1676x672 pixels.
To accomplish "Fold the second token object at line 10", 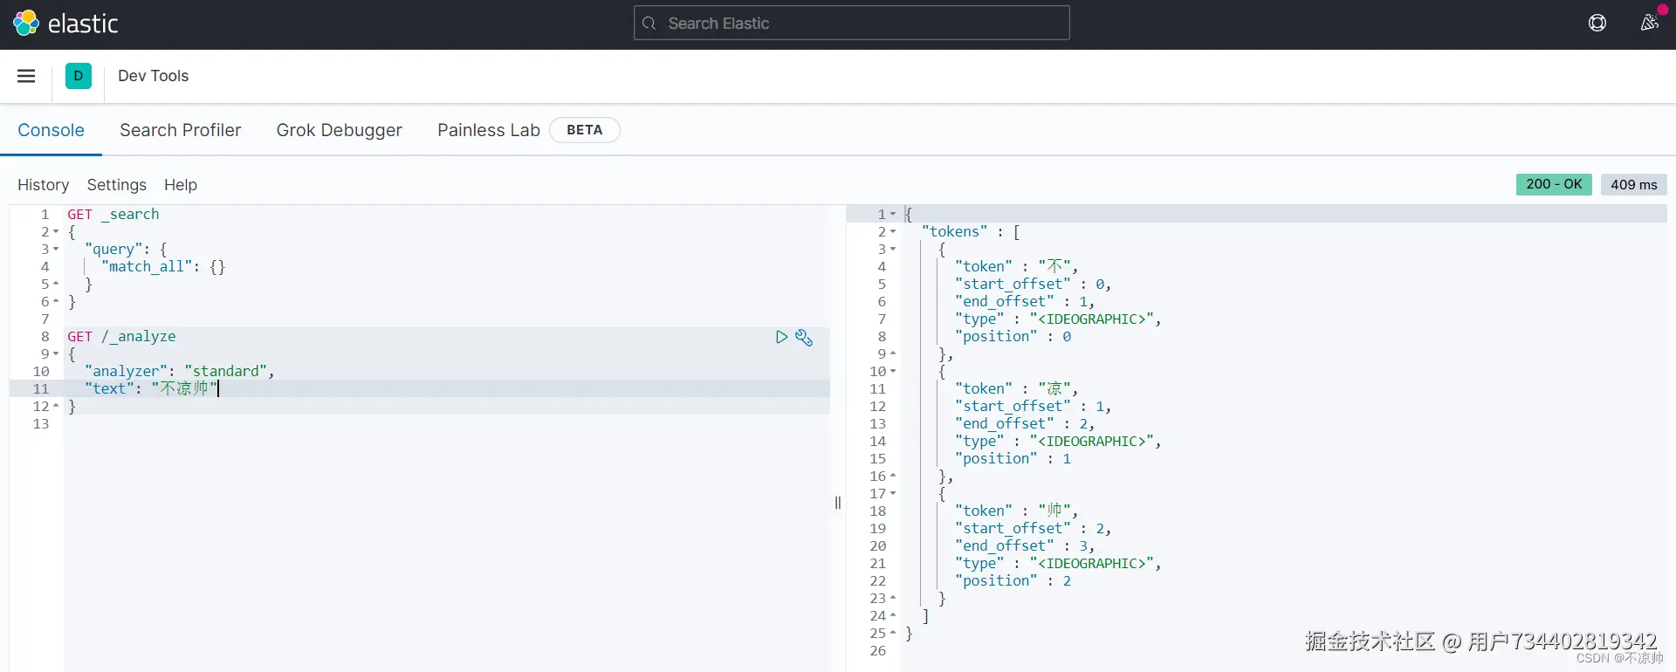I will [x=893, y=372].
